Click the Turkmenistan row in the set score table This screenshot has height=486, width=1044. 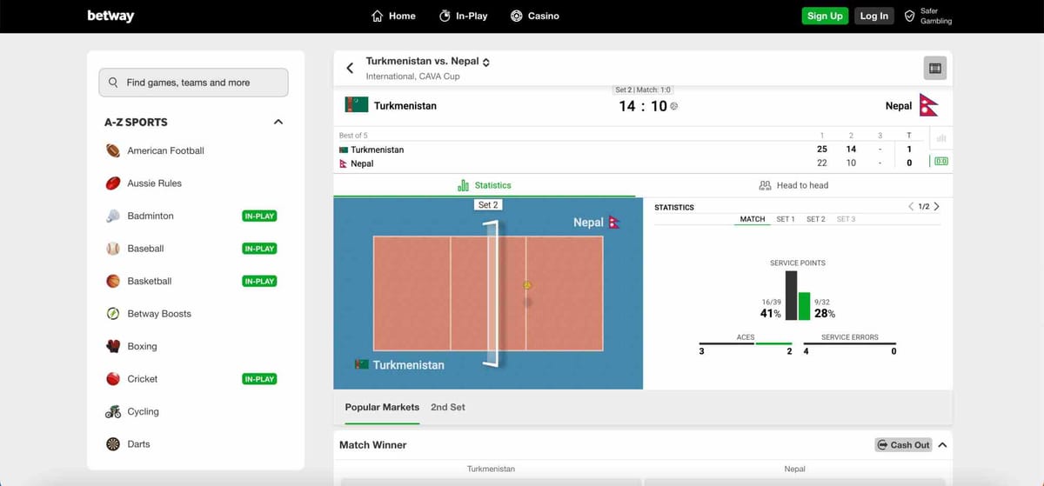[629, 150]
